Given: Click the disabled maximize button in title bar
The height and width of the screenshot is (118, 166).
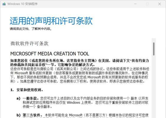Looking at the screenshot, I should (x=147, y=4).
